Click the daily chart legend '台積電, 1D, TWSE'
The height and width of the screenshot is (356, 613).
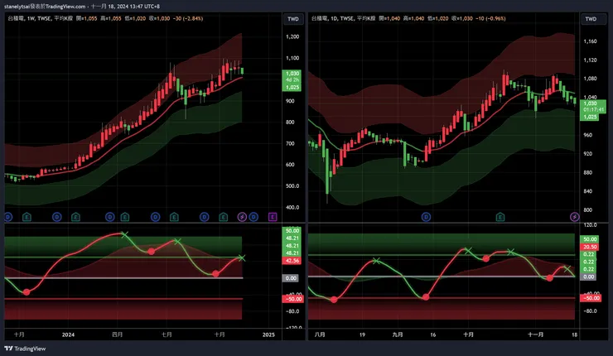333,18
